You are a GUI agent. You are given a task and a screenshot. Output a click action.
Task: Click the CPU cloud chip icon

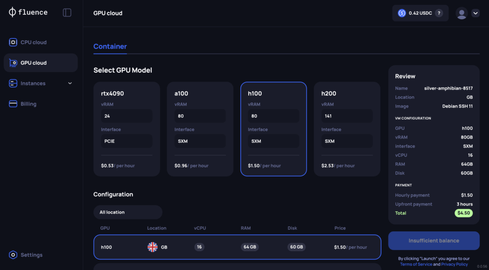tap(13, 43)
